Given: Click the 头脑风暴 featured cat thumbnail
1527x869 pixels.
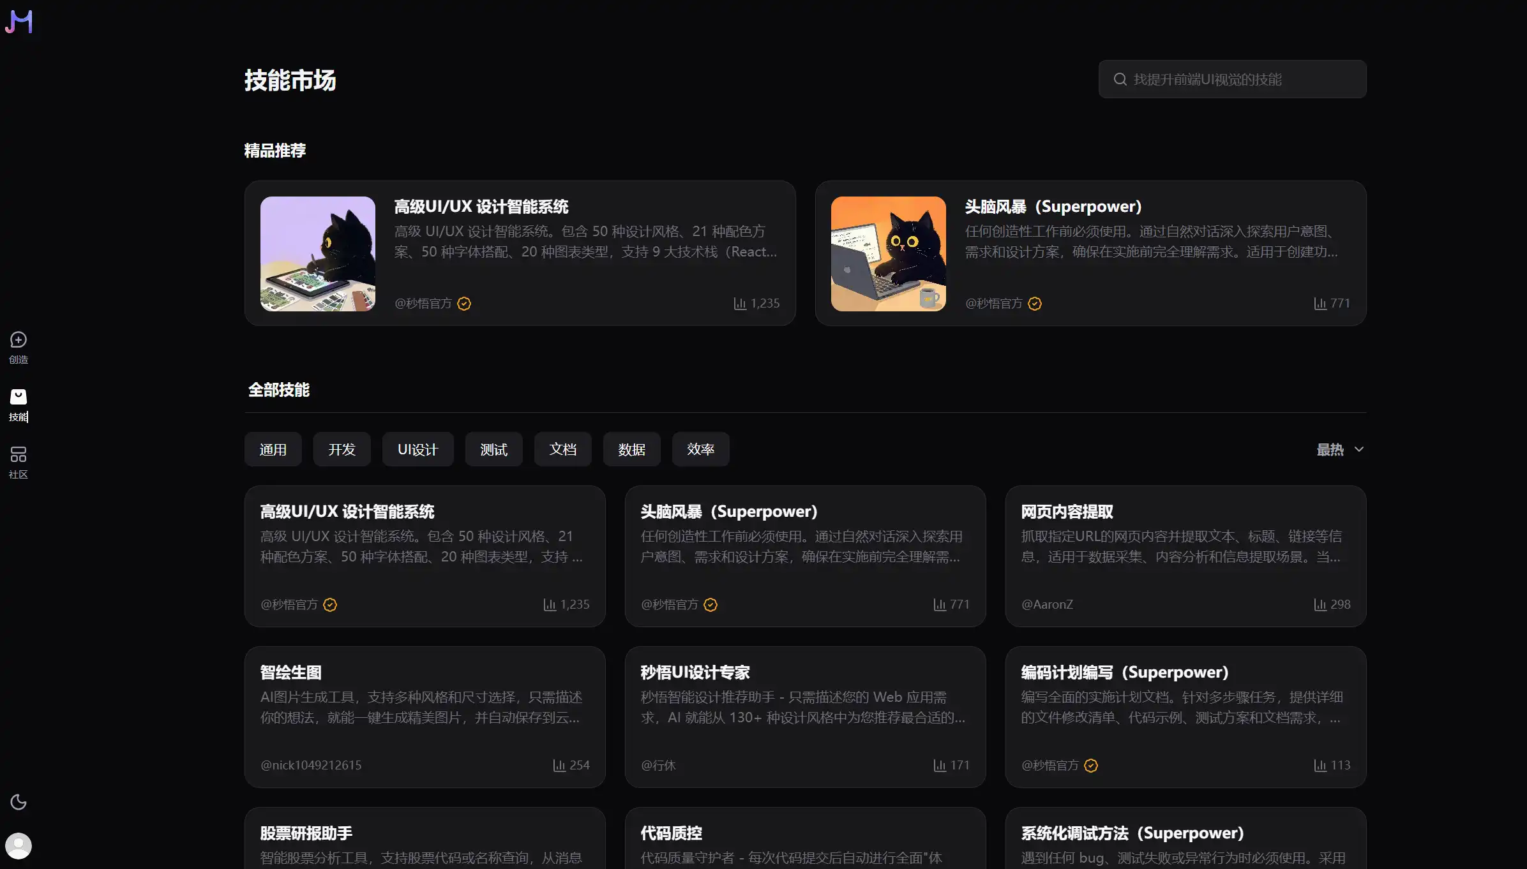Looking at the screenshot, I should [x=888, y=254].
